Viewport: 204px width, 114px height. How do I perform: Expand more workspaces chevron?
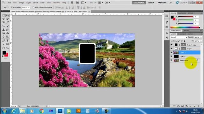point(171,3)
